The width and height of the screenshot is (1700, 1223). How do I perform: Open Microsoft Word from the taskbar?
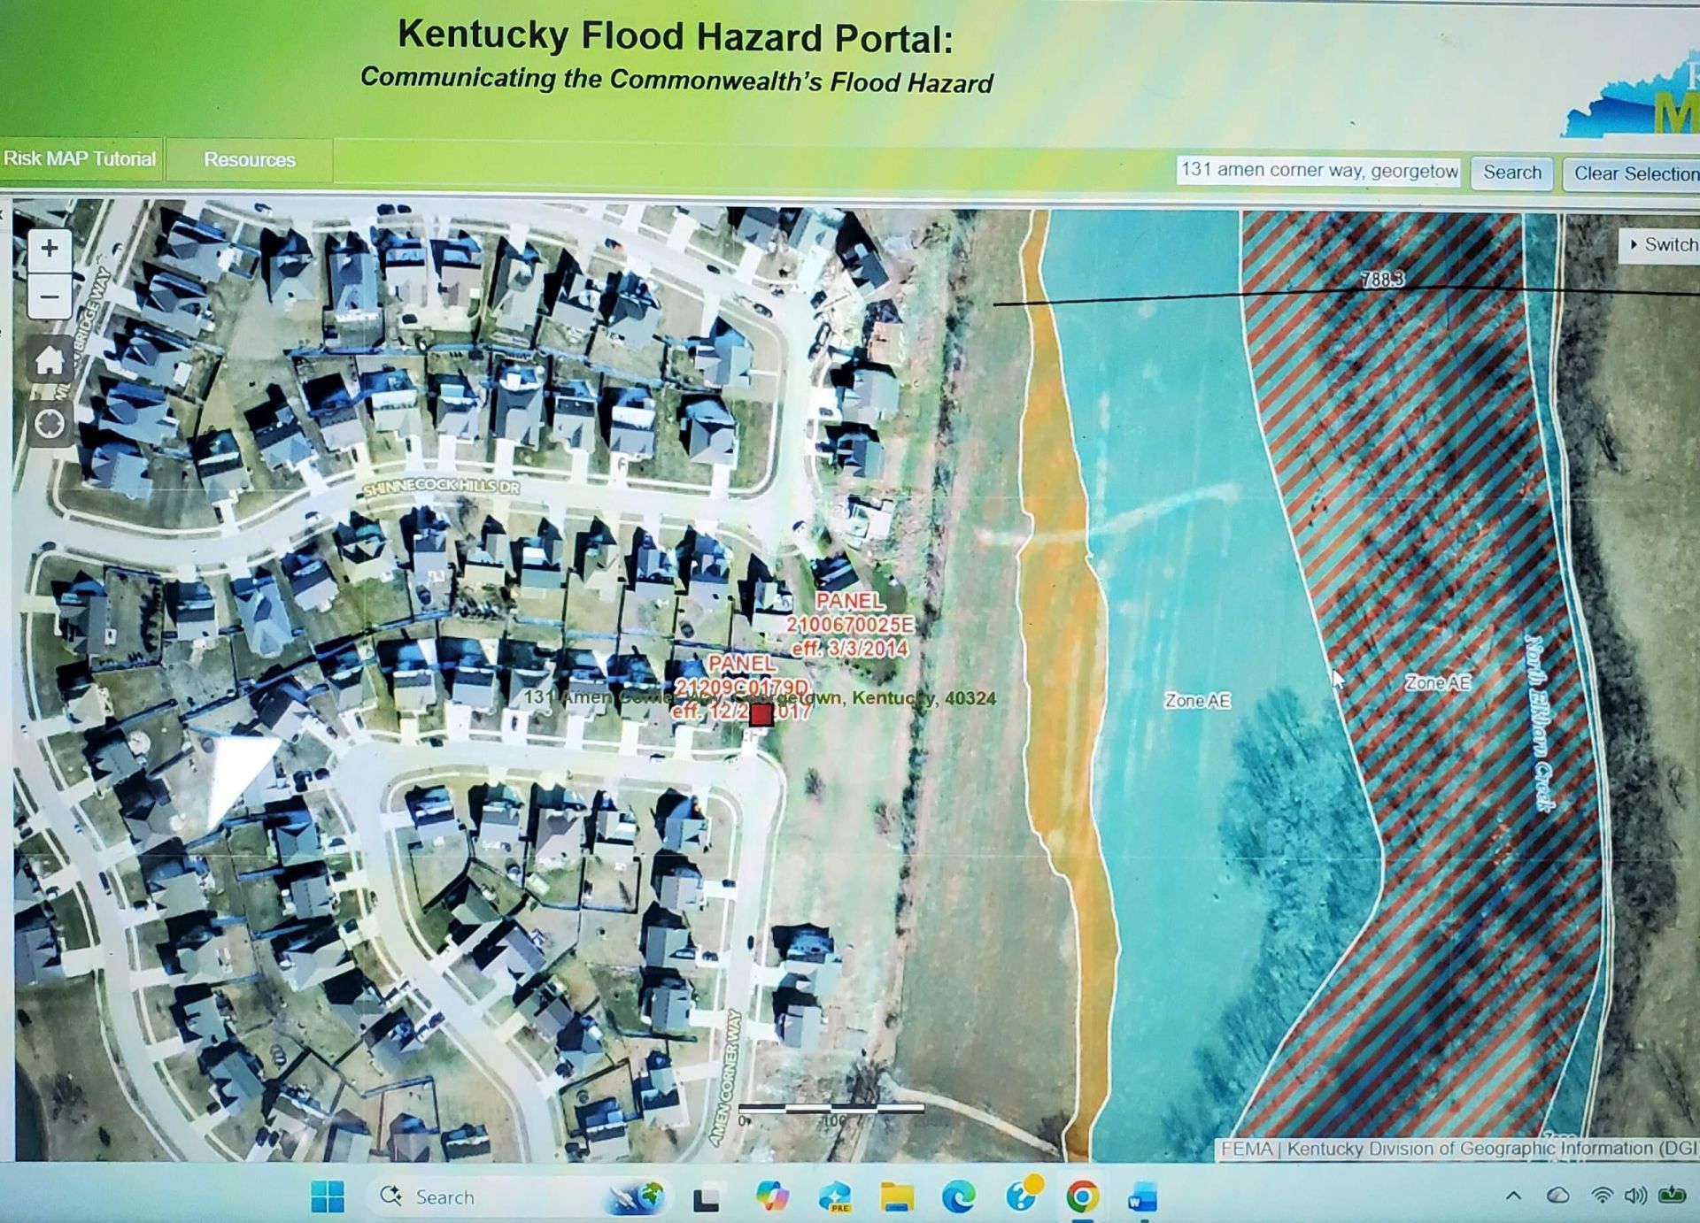tap(1142, 1198)
